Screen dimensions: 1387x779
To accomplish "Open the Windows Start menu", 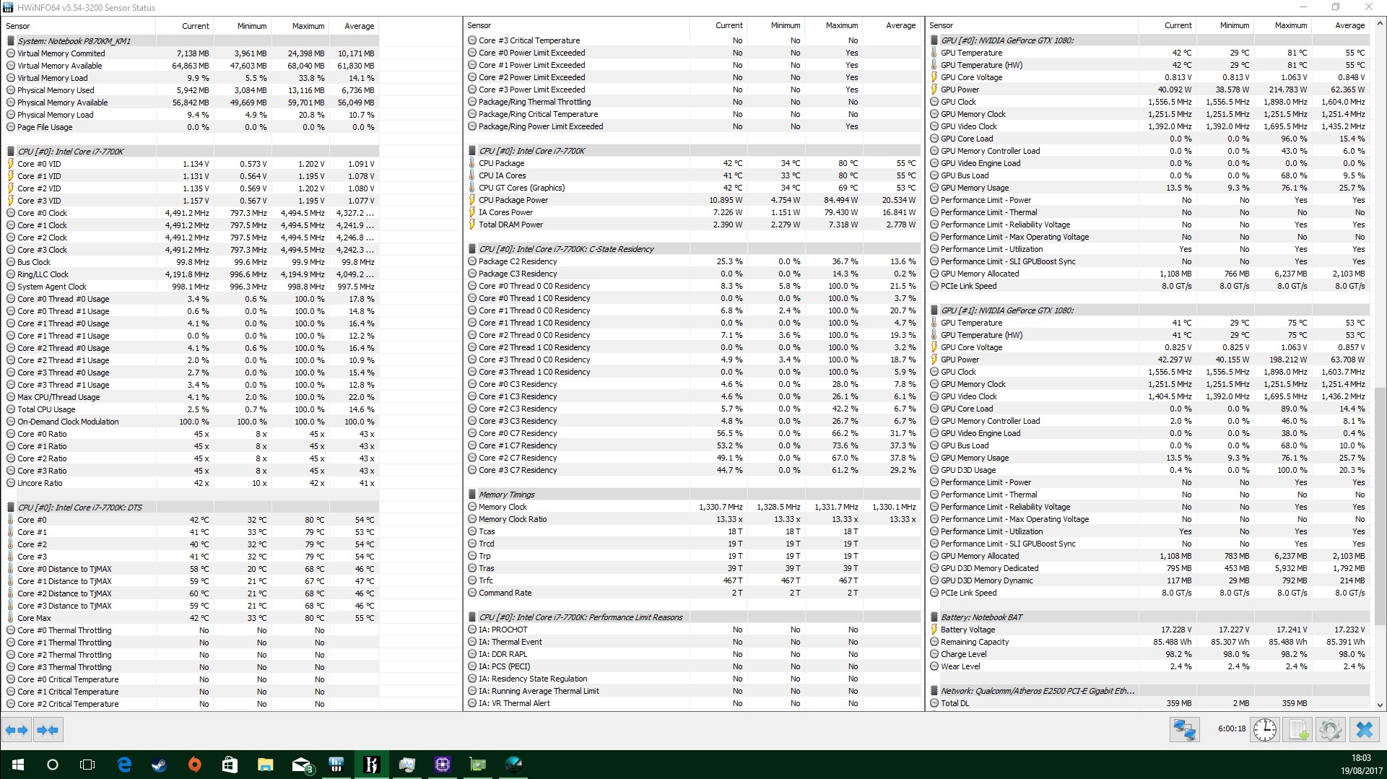I will pos(17,765).
